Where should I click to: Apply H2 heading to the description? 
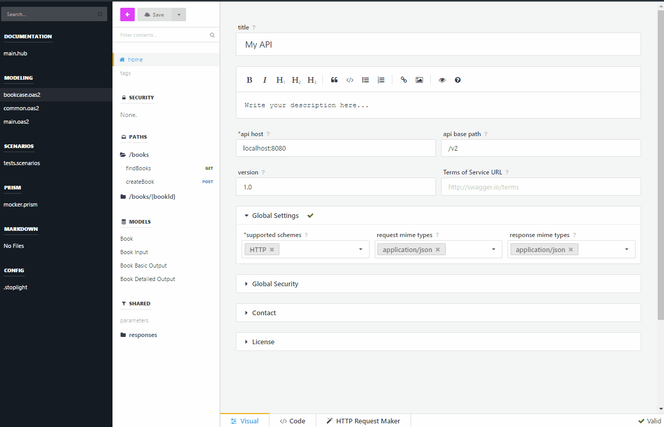[295, 80]
